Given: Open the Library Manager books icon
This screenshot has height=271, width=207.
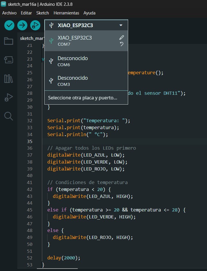Looking at the screenshot, I should [9, 79].
